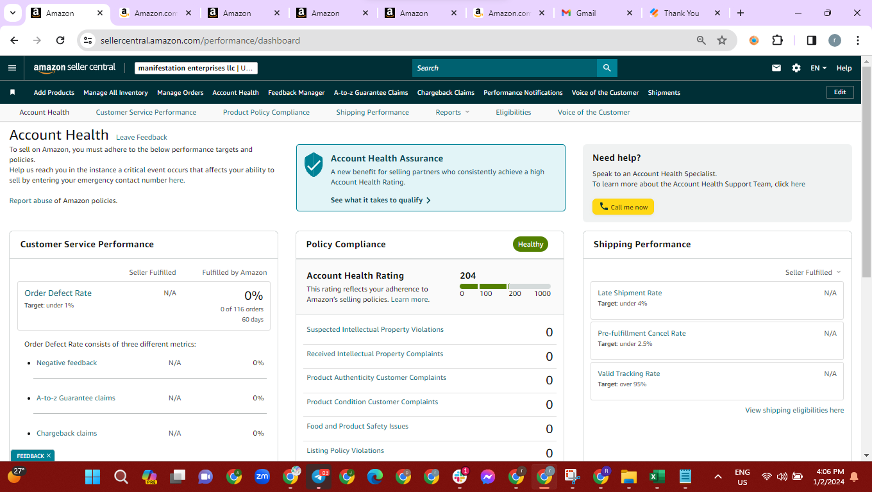
Task: Open Feedback Manager from the menu bar
Action: click(x=296, y=92)
